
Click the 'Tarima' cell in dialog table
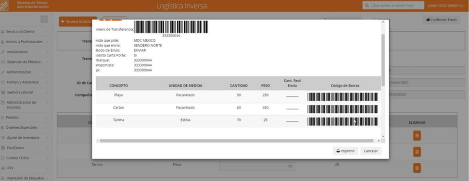[118, 120]
